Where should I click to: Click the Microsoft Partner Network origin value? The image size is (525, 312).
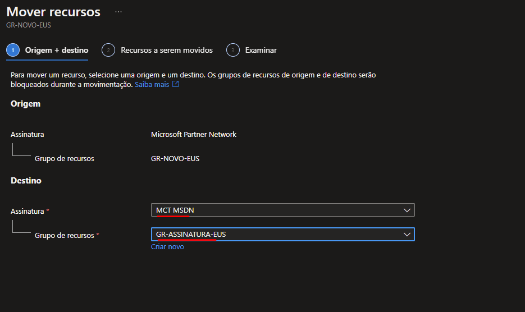[194, 135]
